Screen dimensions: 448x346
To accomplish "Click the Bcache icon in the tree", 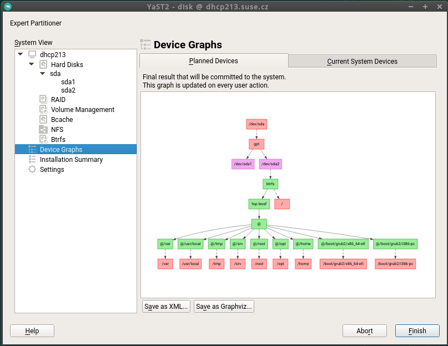I will point(43,120).
